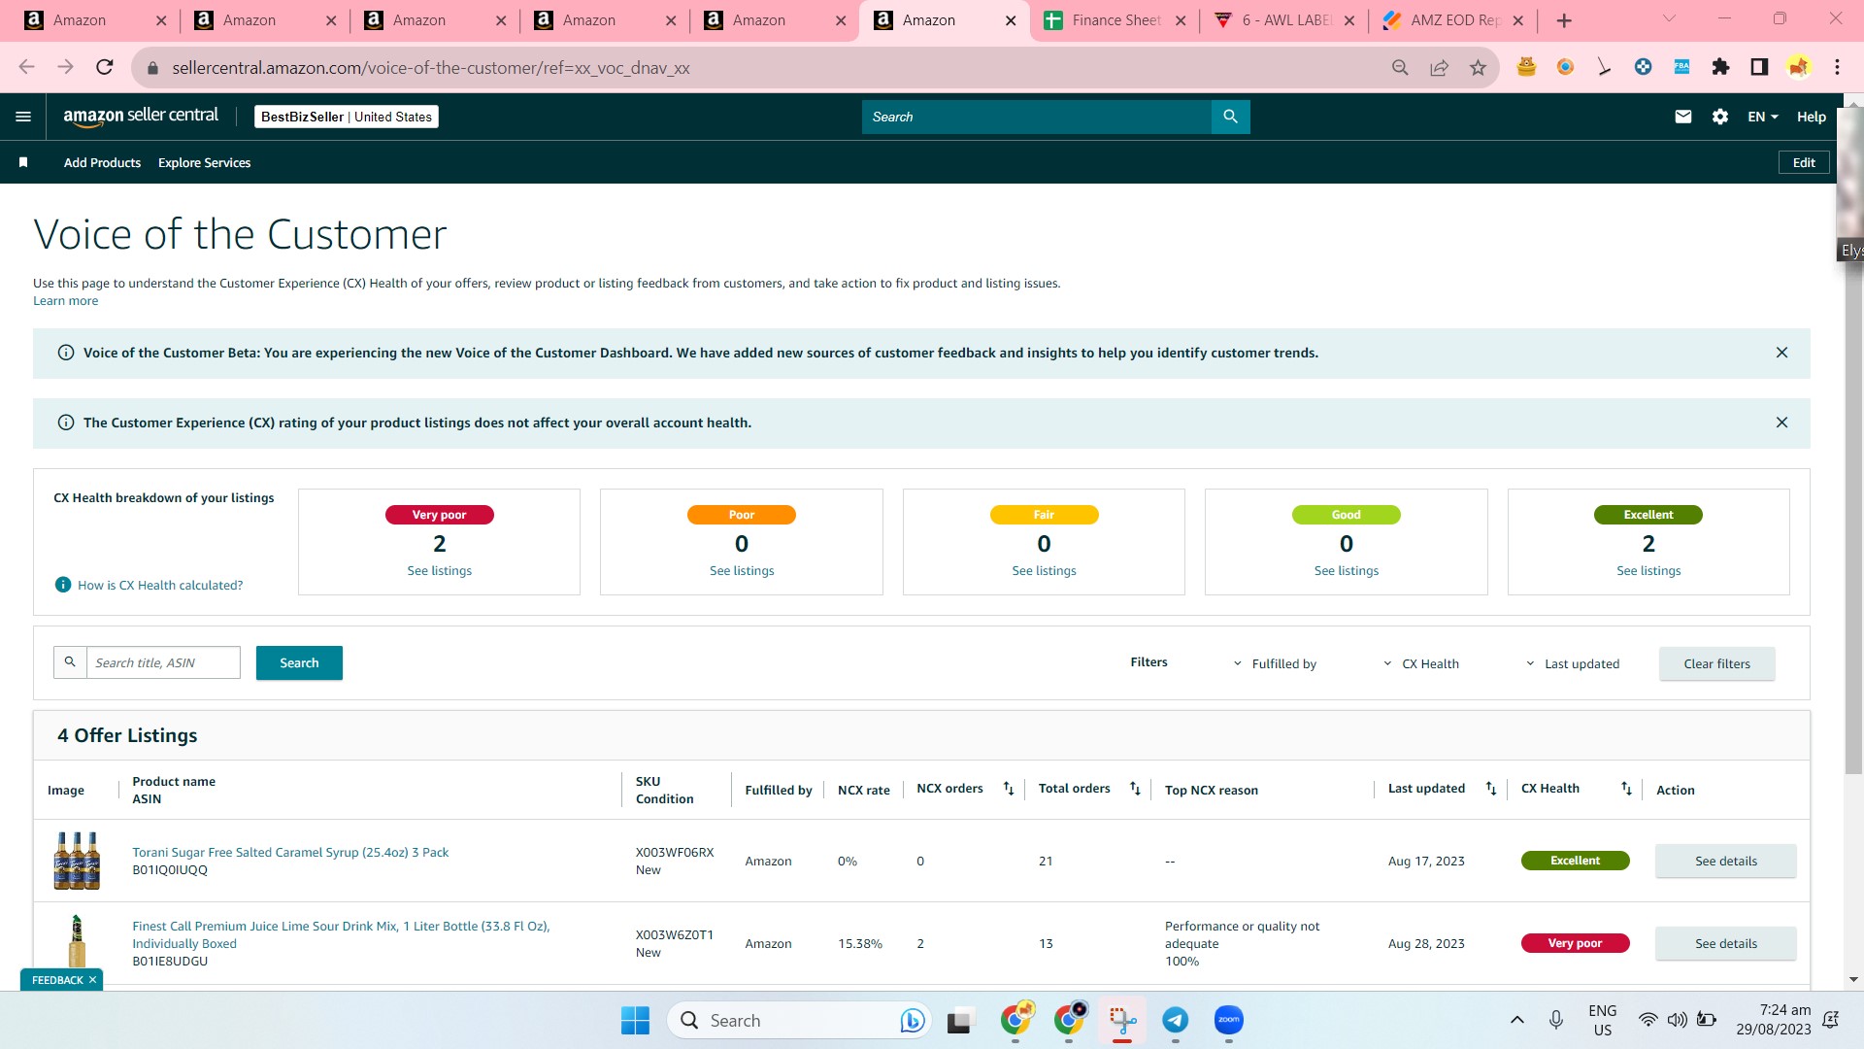1864x1049 pixels.
Task: Dismiss the Voice of the Customer Beta banner
Action: [x=1781, y=353]
